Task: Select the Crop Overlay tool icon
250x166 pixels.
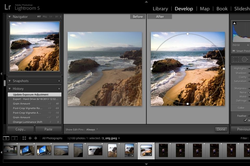Action: coord(236,59)
